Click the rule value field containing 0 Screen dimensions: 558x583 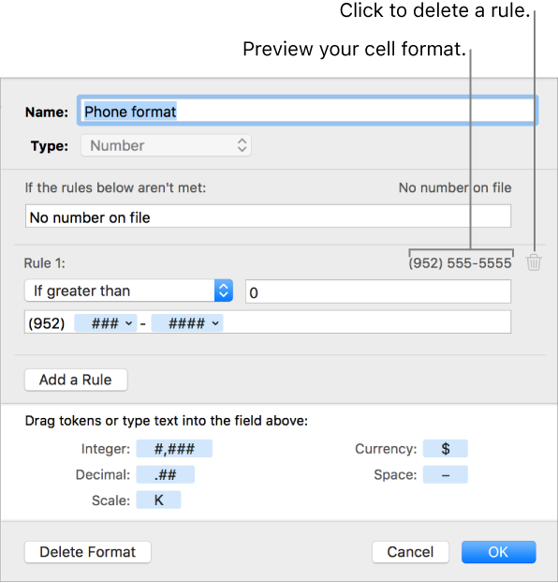tap(378, 292)
